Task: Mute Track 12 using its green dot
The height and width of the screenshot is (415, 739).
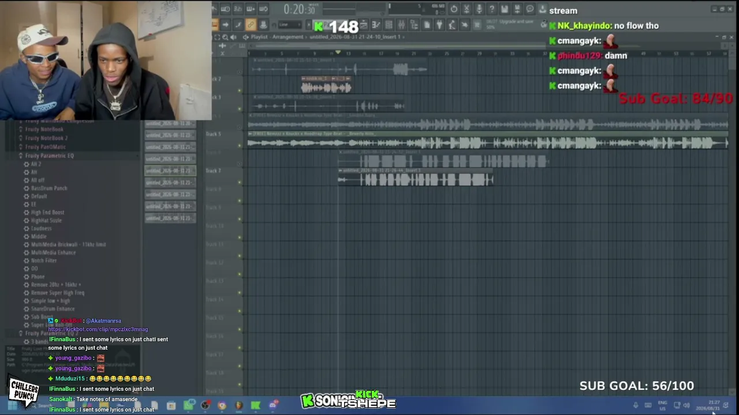Action: 240,274
